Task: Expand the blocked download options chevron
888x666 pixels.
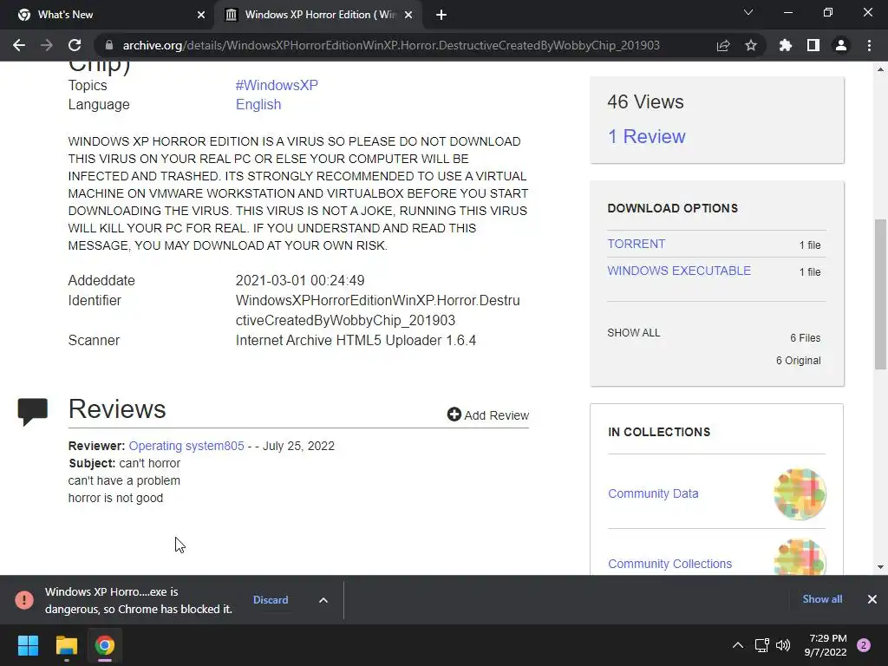Action: pyautogui.click(x=323, y=600)
